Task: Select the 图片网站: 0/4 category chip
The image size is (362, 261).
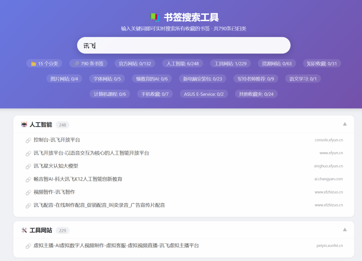Action: point(64,79)
